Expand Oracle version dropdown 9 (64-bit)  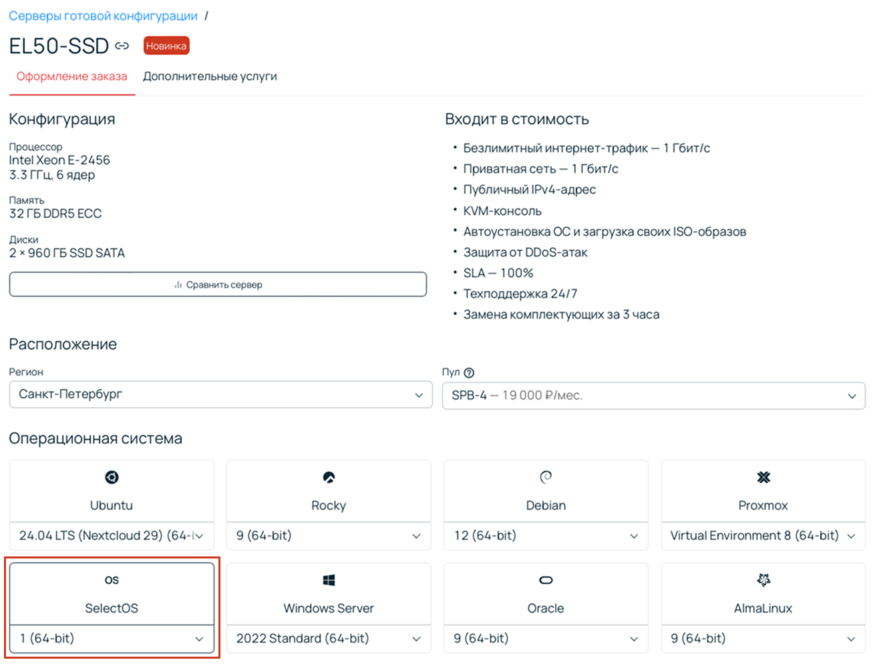(x=546, y=639)
